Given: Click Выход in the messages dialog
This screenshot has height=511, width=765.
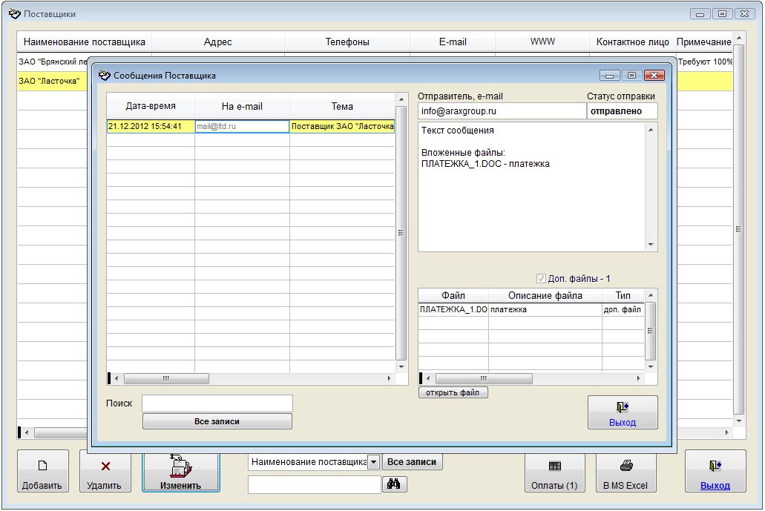Looking at the screenshot, I should point(622,412).
